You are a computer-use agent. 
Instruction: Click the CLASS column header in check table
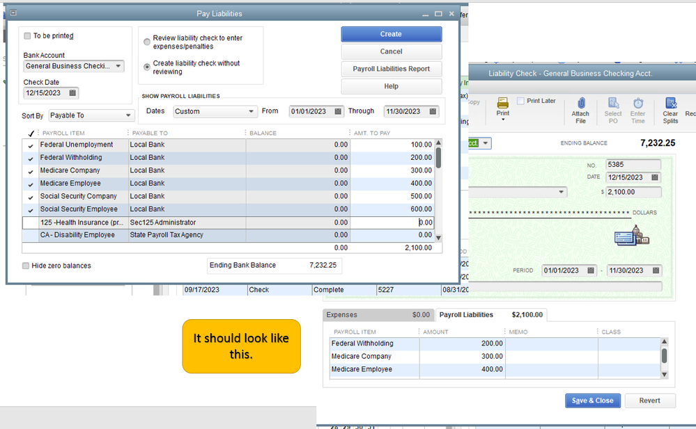tap(611, 332)
